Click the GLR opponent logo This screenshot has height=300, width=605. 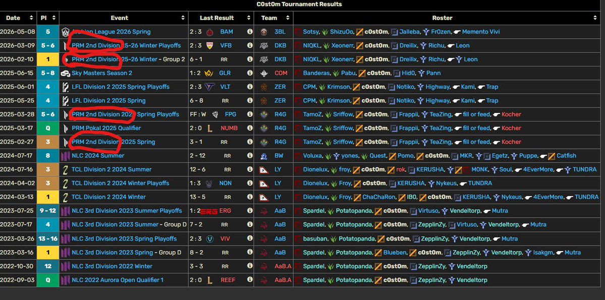(x=209, y=73)
